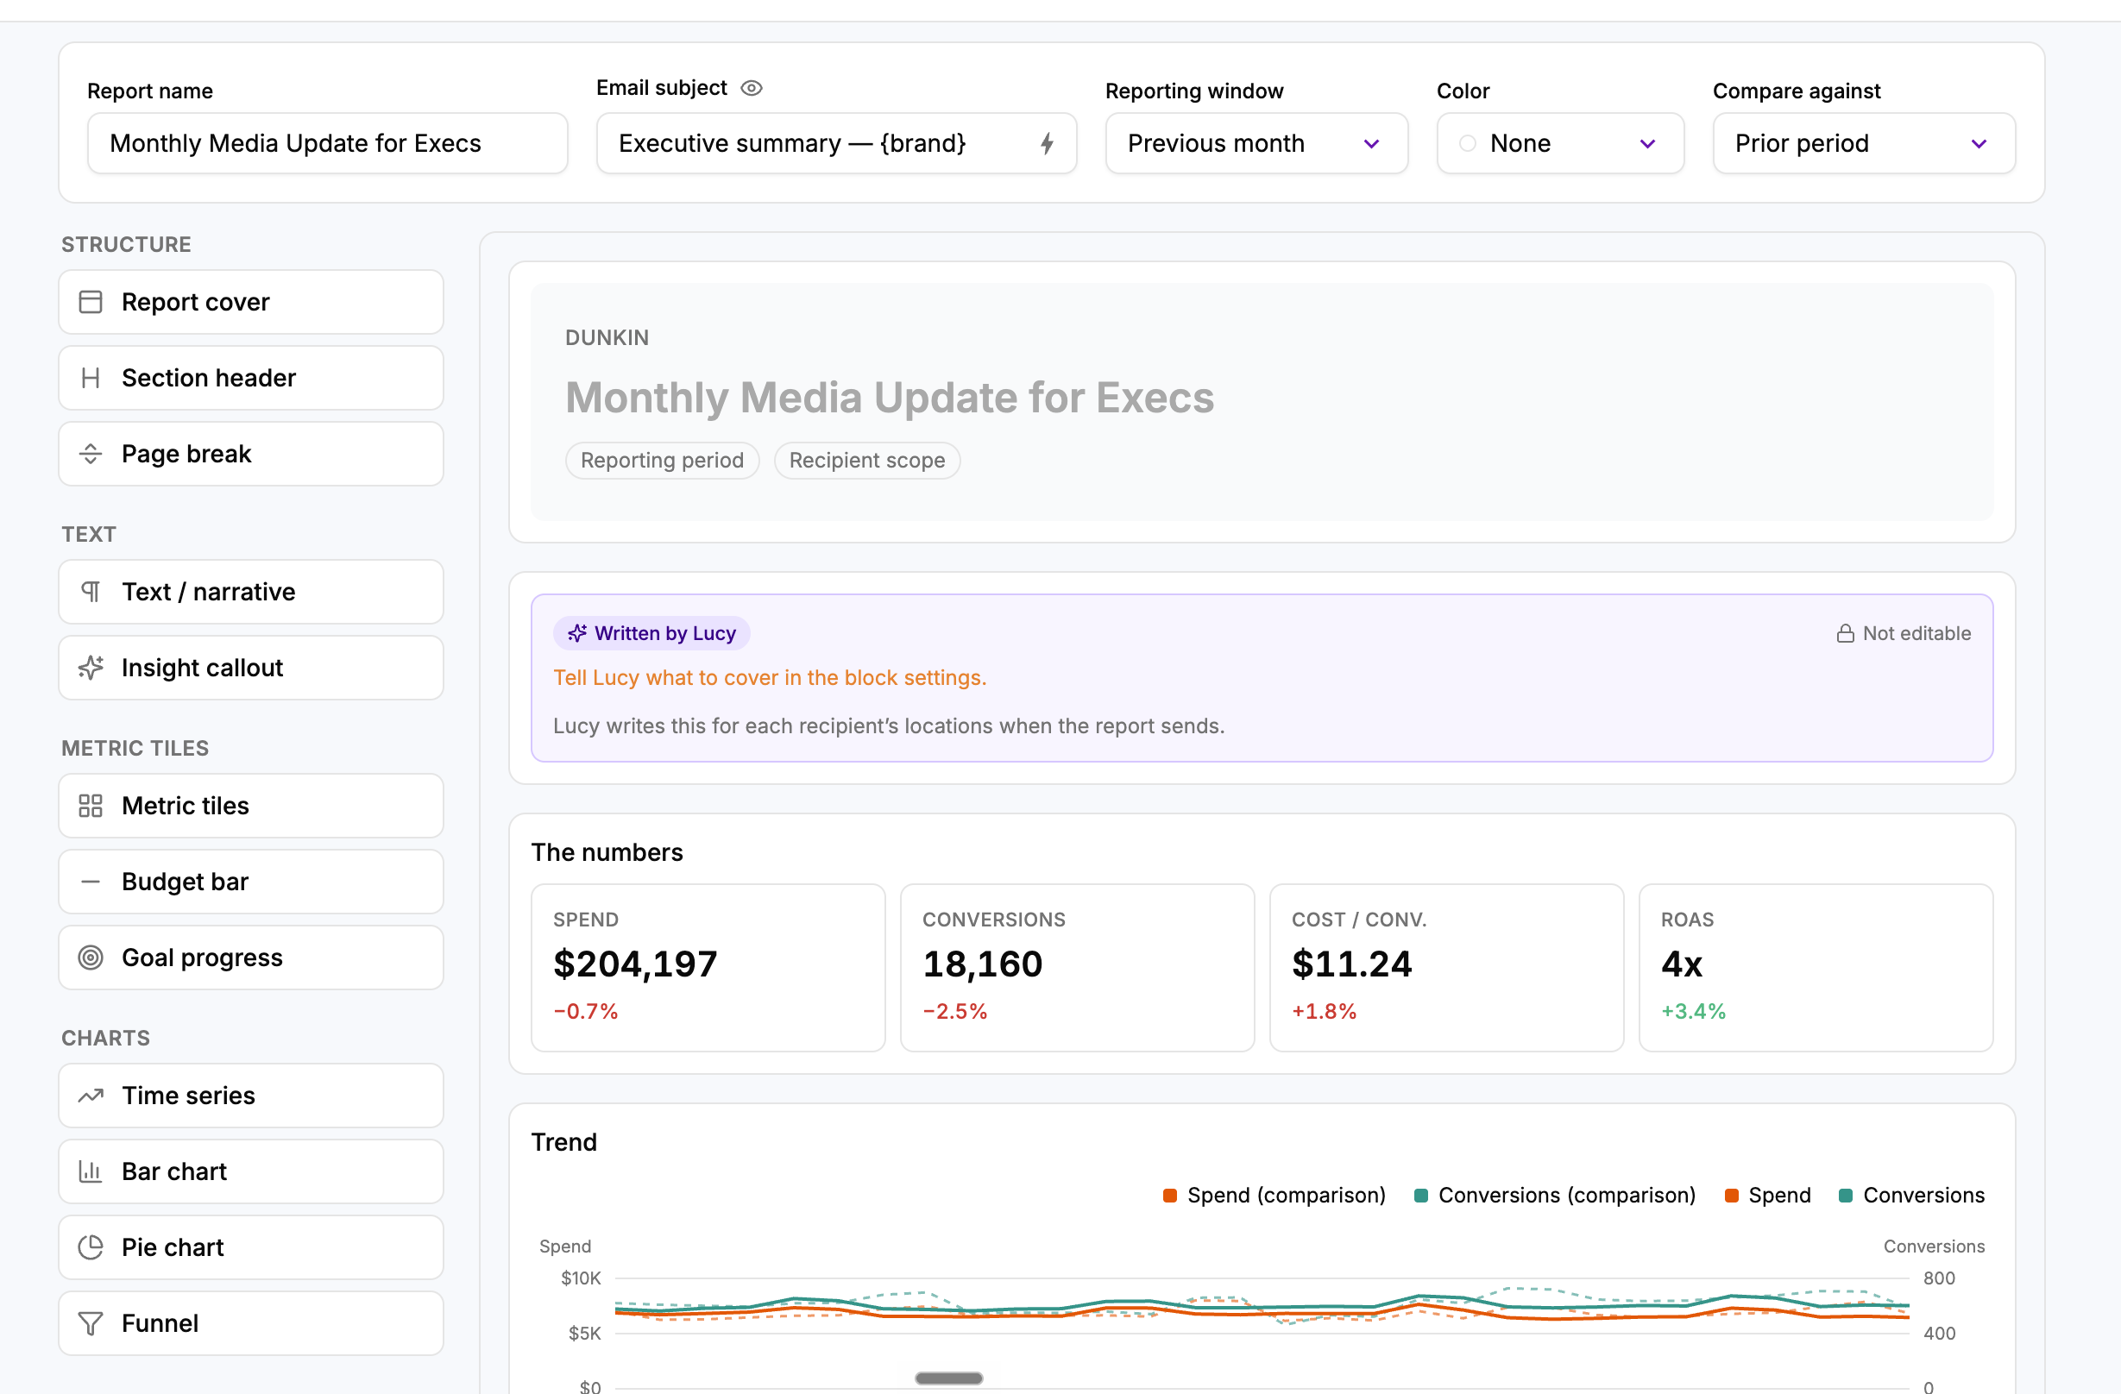The width and height of the screenshot is (2121, 1394).
Task: Click the Funnel icon
Action: click(x=91, y=1322)
